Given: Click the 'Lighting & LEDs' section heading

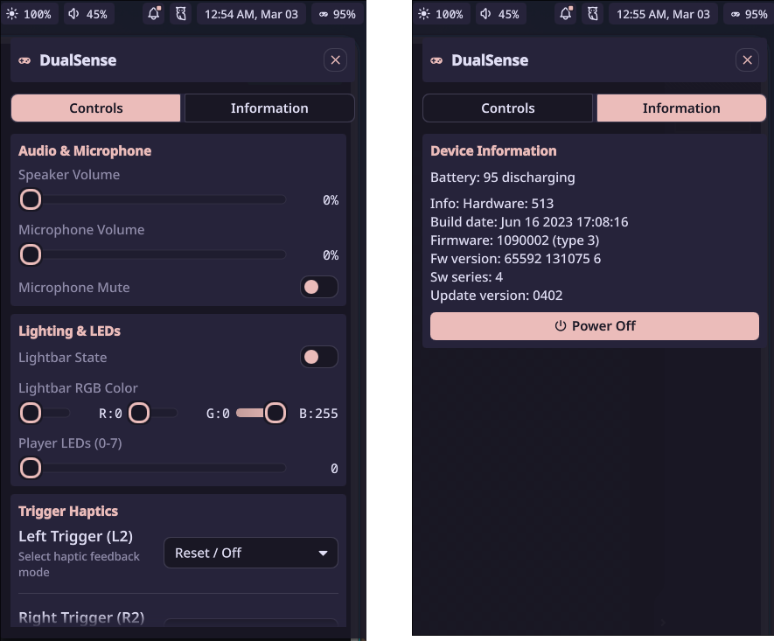Looking at the screenshot, I should click(x=70, y=331).
